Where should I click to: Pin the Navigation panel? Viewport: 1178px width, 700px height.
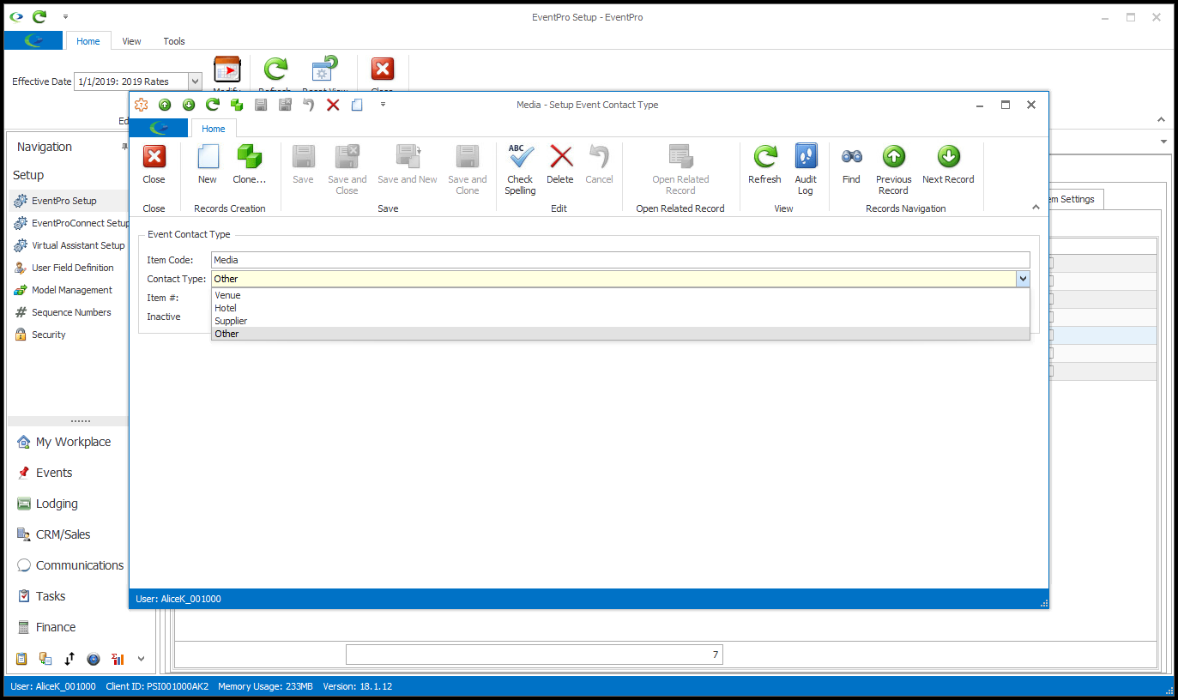tap(125, 147)
